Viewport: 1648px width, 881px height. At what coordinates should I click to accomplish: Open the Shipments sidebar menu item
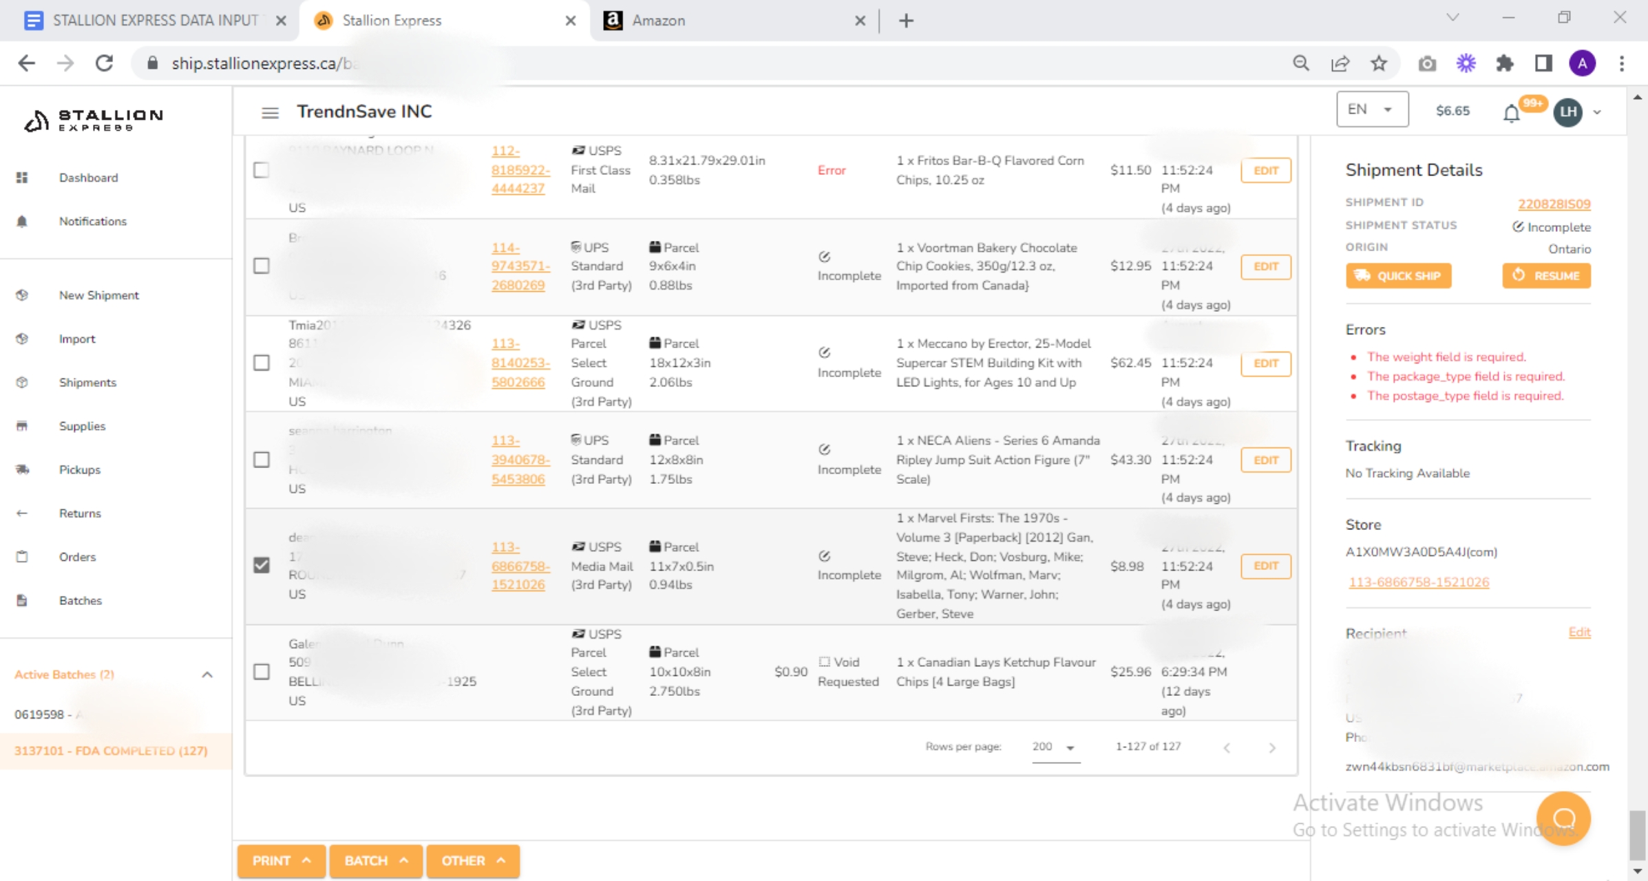(x=87, y=382)
